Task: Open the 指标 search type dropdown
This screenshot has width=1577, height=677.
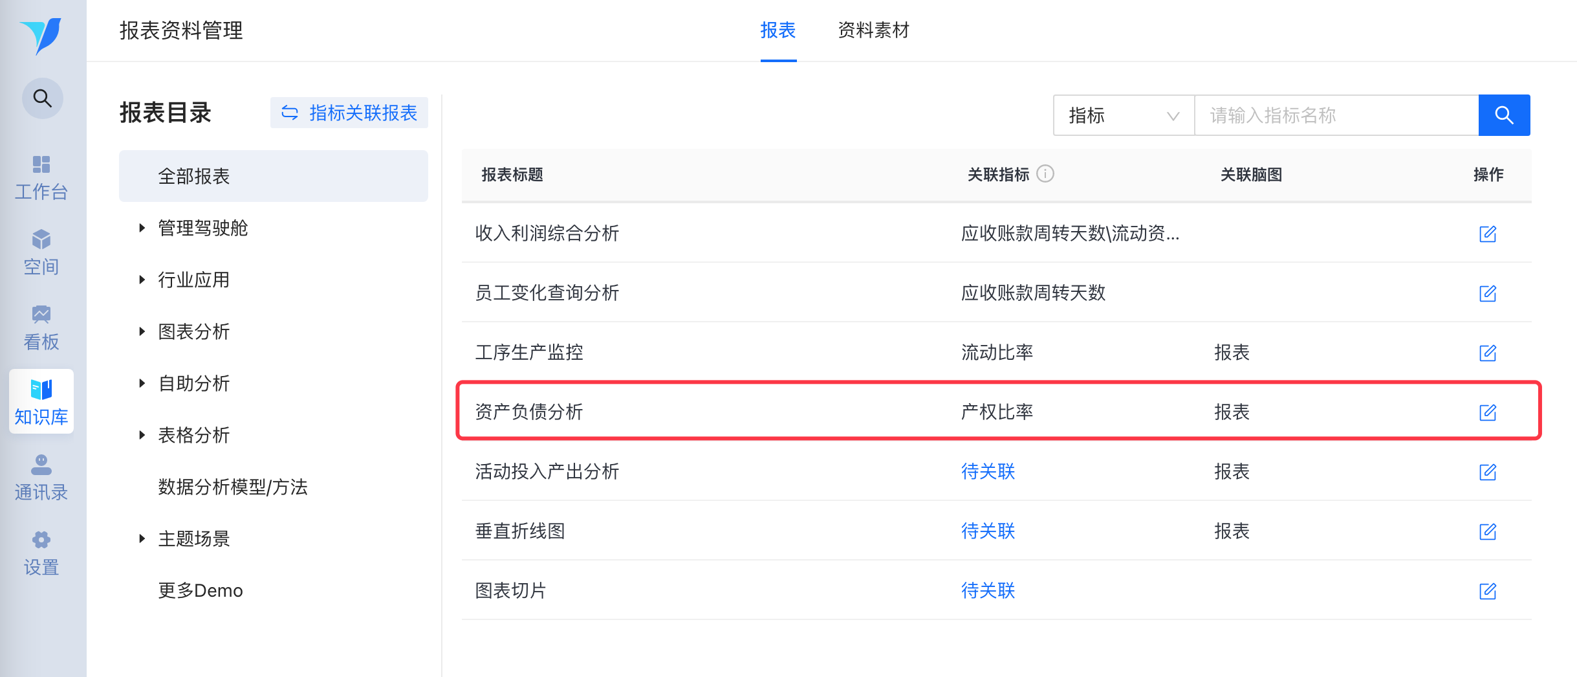Action: pos(1124,115)
